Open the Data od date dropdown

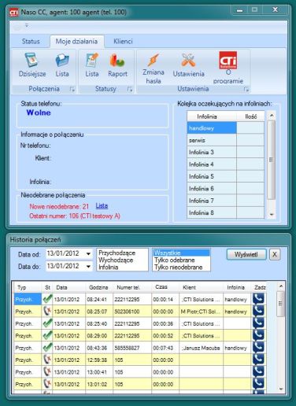point(88,254)
